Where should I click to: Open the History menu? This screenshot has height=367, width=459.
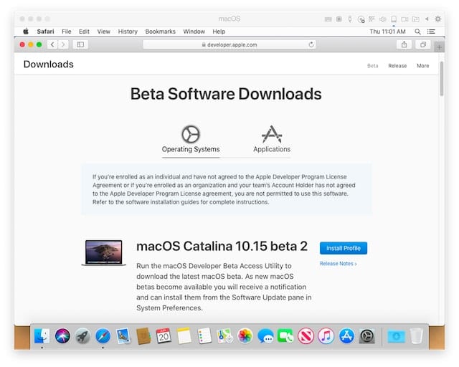click(x=128, y=32)
